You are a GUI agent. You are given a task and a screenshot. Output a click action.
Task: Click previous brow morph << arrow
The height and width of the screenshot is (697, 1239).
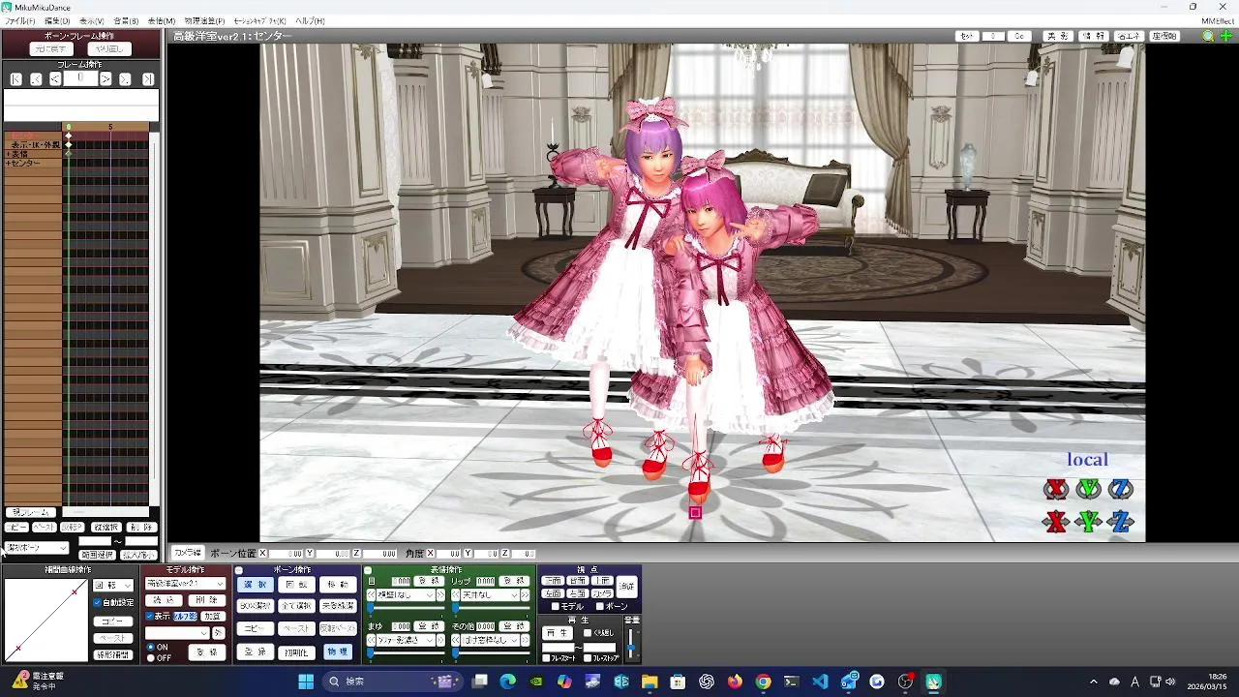(371, 640)
